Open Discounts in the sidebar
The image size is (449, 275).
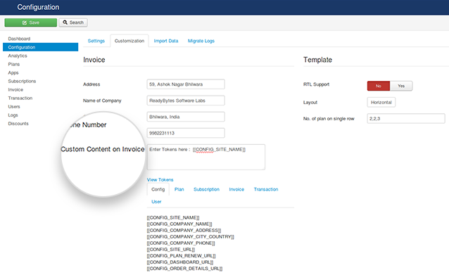point(18,124)
